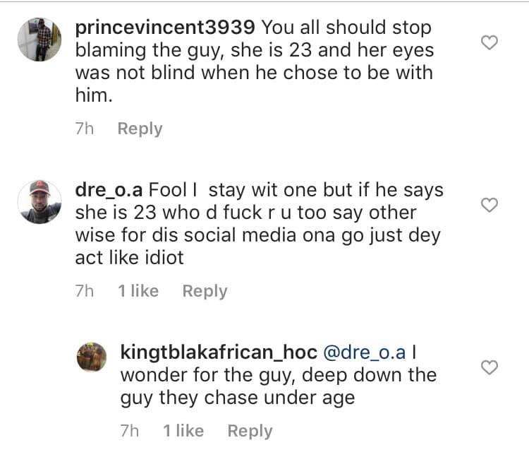The height and width of the screenshot is (469, 529).
Task: View the 1 like on dre_o.a's comment
Action: (x=138, y=291)
